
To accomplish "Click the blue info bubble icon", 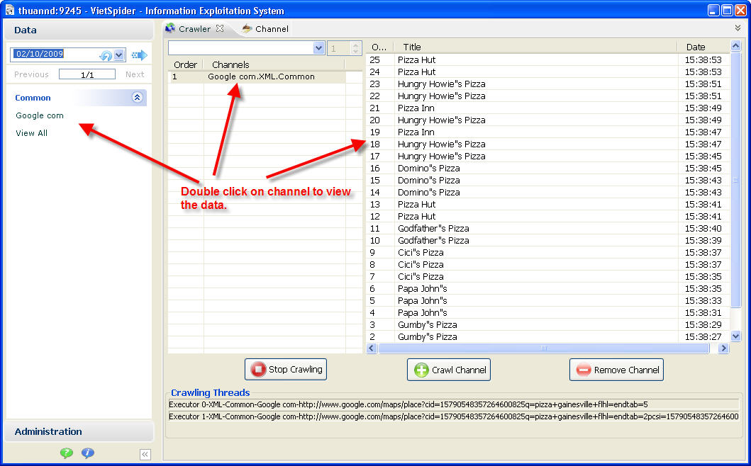I will coord(88,453).
